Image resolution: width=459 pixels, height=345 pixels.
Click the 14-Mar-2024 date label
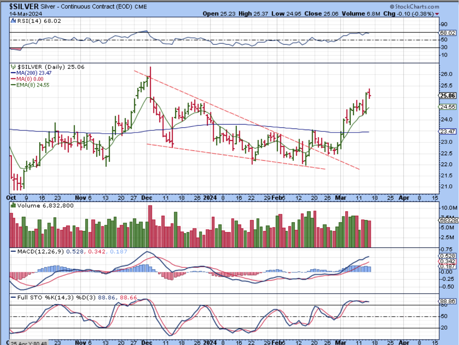click(25, 14)
